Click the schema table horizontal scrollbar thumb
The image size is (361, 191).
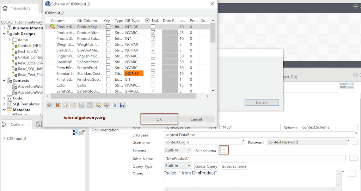123,96
